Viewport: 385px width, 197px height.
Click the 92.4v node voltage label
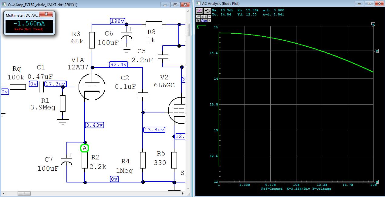click(x=118, y=64)
